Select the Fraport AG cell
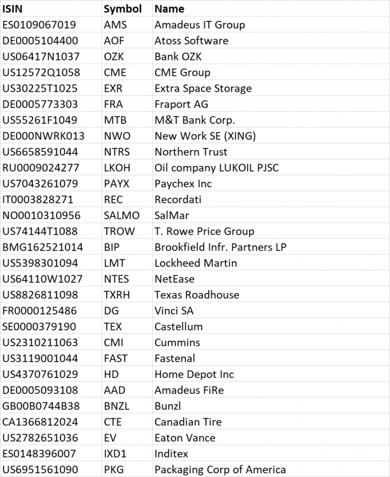 click(x=181, y=104)
